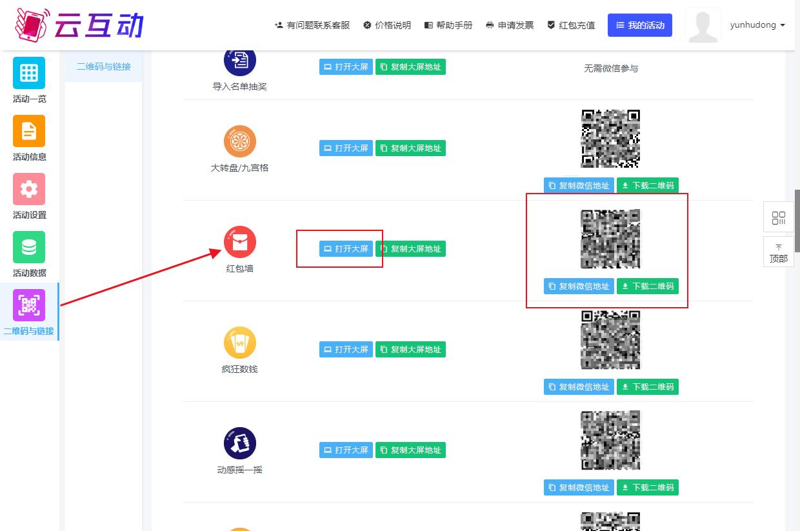The image size is (800, 531).
Task: Click 复制大屏地址 for 动感摇一摇
Action: [410, 450]
